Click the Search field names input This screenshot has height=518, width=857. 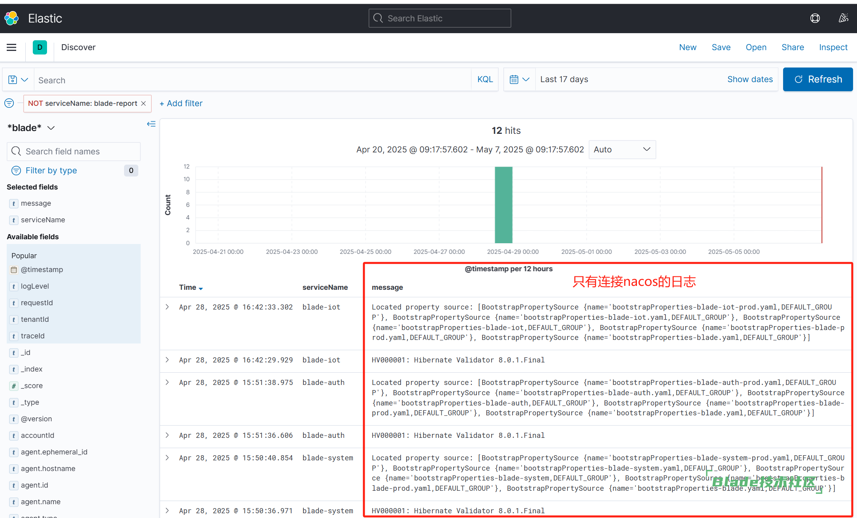click(x=73, y=152)
